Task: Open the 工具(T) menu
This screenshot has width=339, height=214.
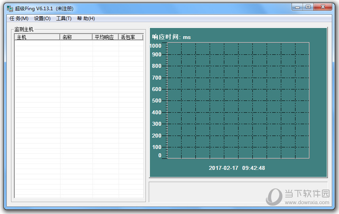Action: (x=64, y=19)
